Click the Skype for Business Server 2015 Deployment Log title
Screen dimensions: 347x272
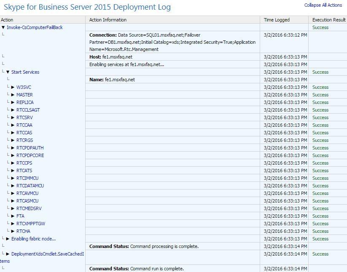87,7
